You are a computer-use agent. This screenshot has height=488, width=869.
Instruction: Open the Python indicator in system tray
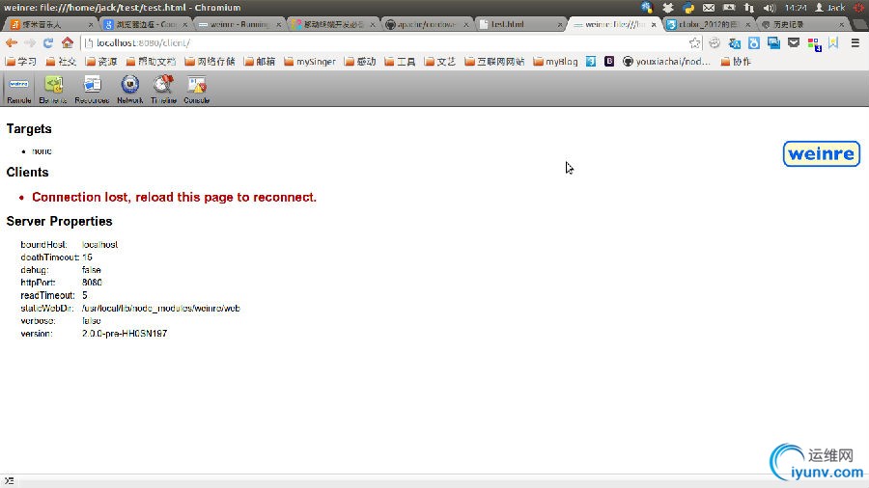click(x=688, y=7)
